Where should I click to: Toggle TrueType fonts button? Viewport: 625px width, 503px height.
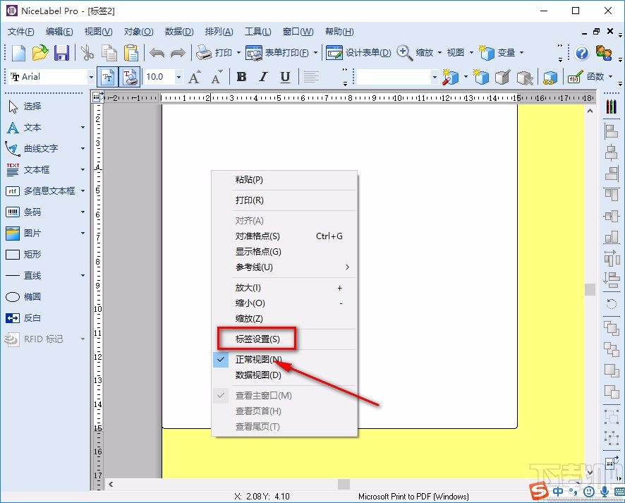(x=107, y=77)
